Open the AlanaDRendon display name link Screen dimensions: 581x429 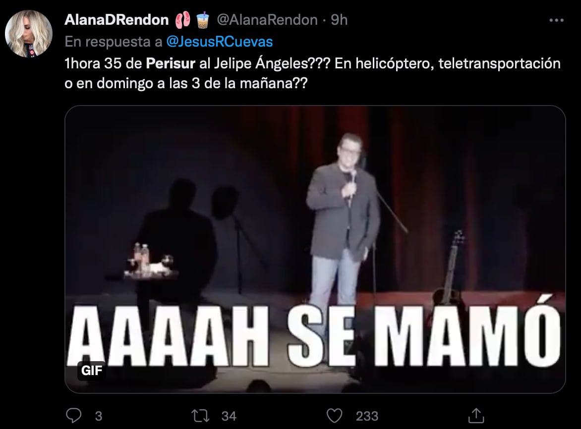pos(116,20)
